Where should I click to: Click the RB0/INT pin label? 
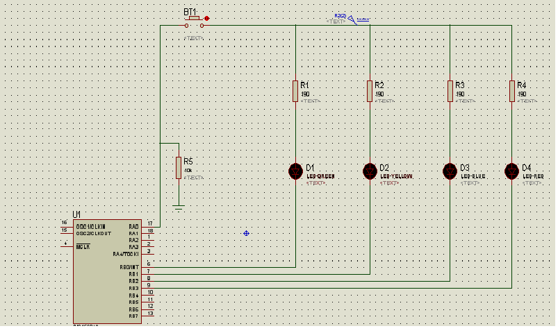point(129,267)
